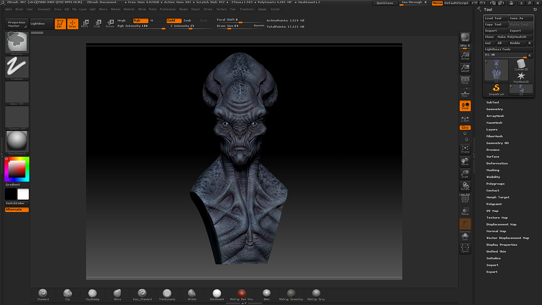Switch to the Move gizmo mode
Screen dimensions: 542x305
point(85,24)
